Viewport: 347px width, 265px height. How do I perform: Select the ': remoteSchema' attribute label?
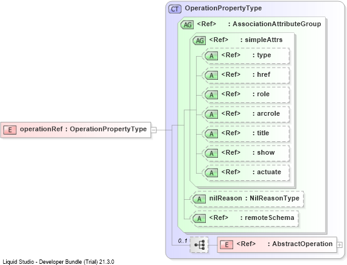click(267, 218)
